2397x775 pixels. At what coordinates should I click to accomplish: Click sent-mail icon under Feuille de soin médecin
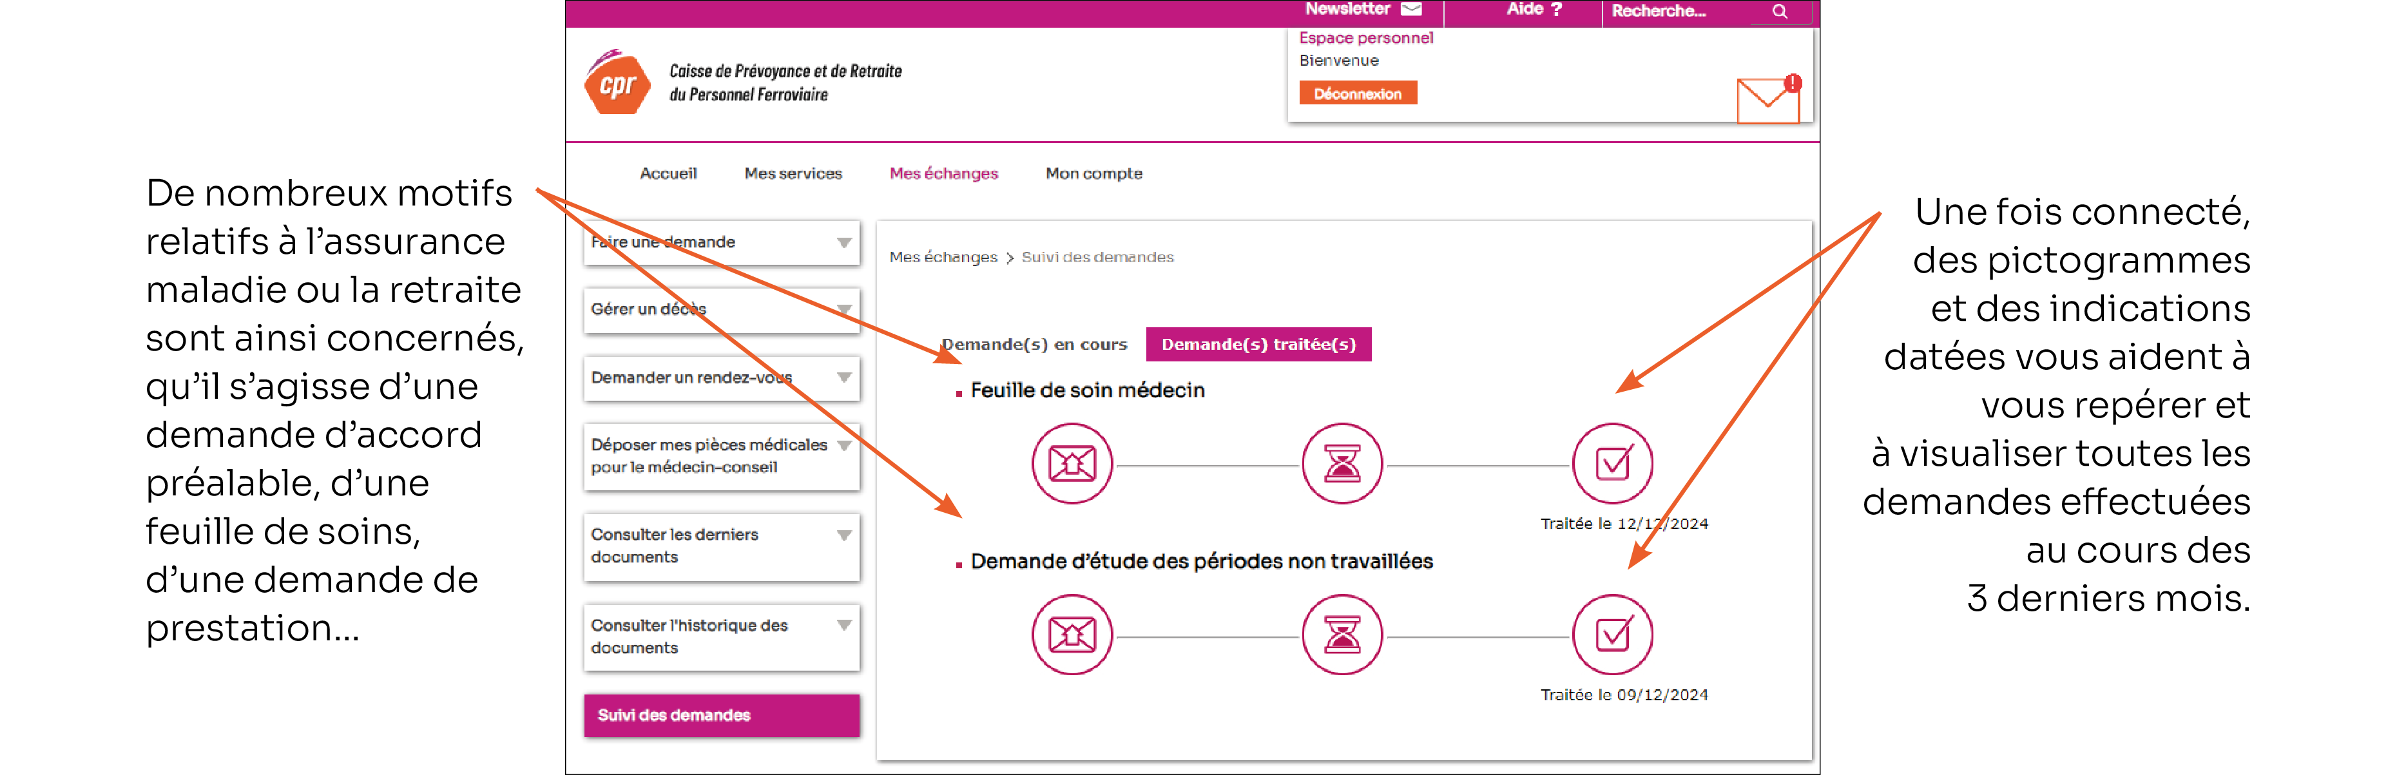(1072, 463)
